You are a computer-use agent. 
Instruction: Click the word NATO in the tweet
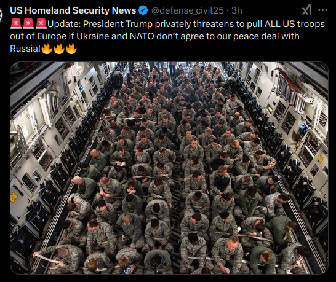tap(142, 36)
